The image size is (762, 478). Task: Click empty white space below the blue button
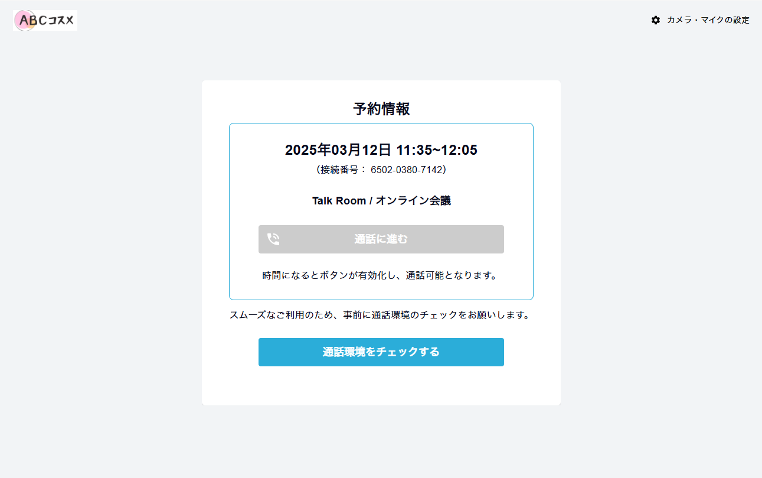click(x=381, y=386)
